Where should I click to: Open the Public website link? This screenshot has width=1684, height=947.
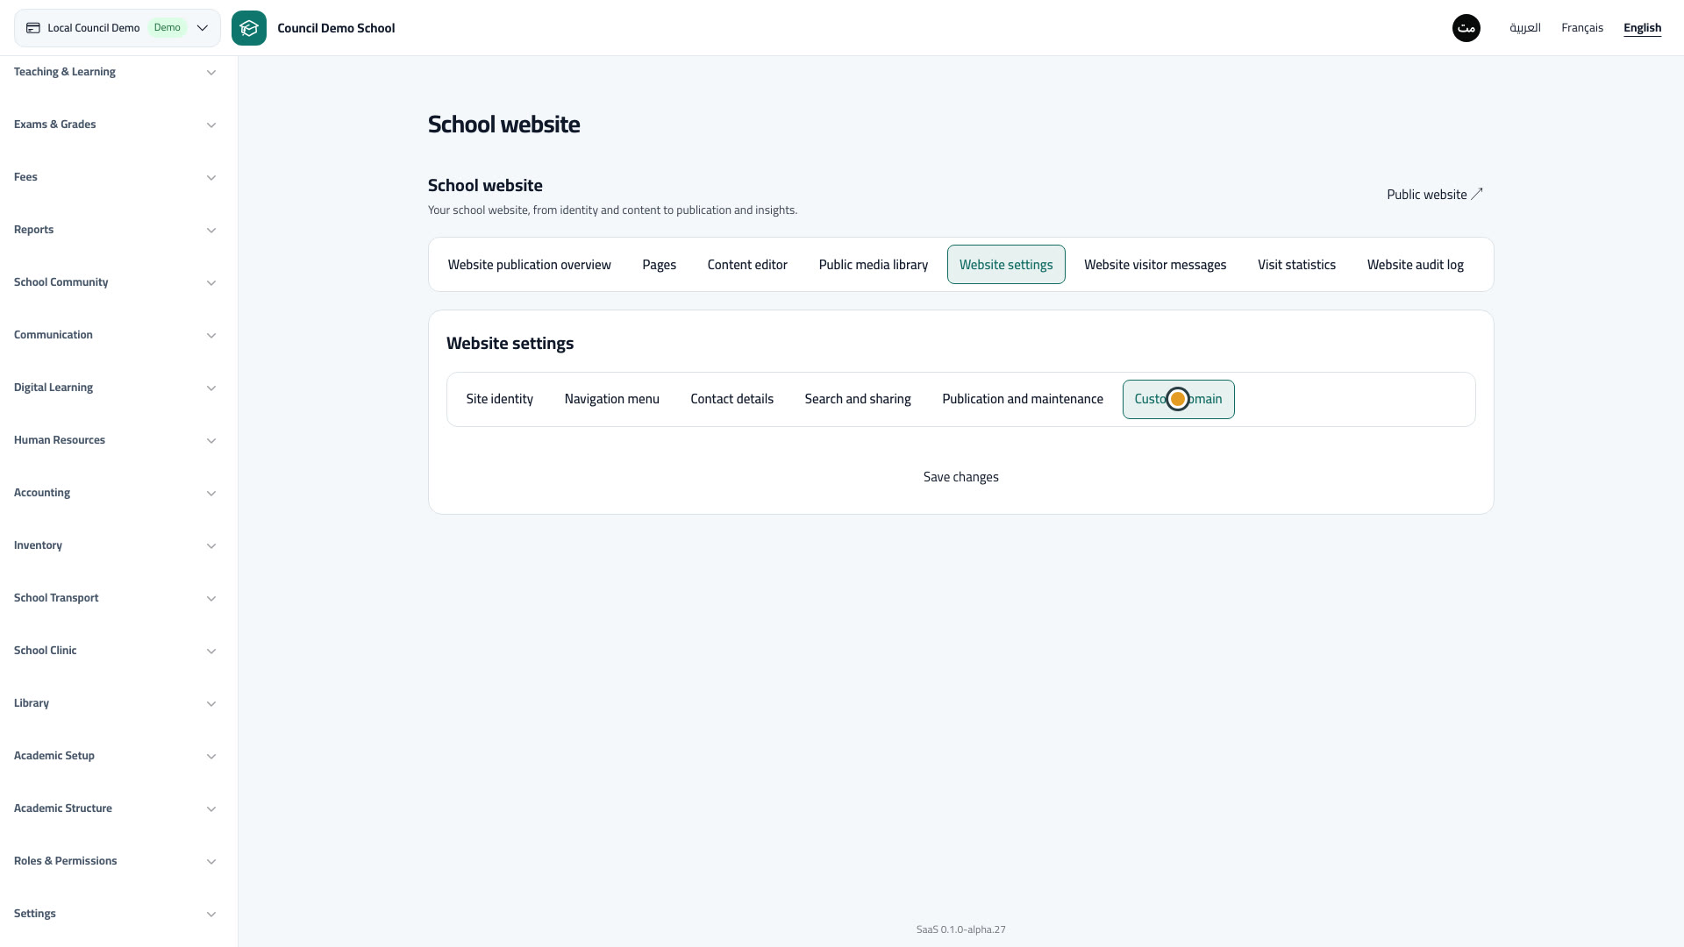tap(1435, 195)
